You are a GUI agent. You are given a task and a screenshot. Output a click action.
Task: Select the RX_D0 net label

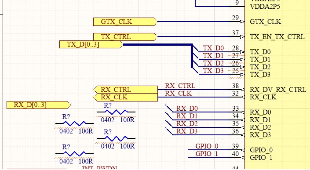187,109
